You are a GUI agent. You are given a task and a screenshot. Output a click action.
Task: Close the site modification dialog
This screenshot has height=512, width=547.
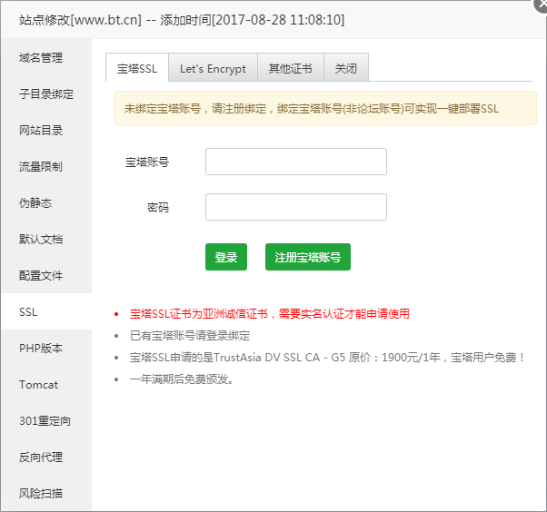[541, 5]
